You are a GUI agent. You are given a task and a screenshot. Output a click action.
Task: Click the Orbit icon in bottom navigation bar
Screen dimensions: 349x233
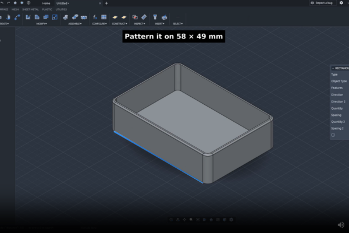171,220
